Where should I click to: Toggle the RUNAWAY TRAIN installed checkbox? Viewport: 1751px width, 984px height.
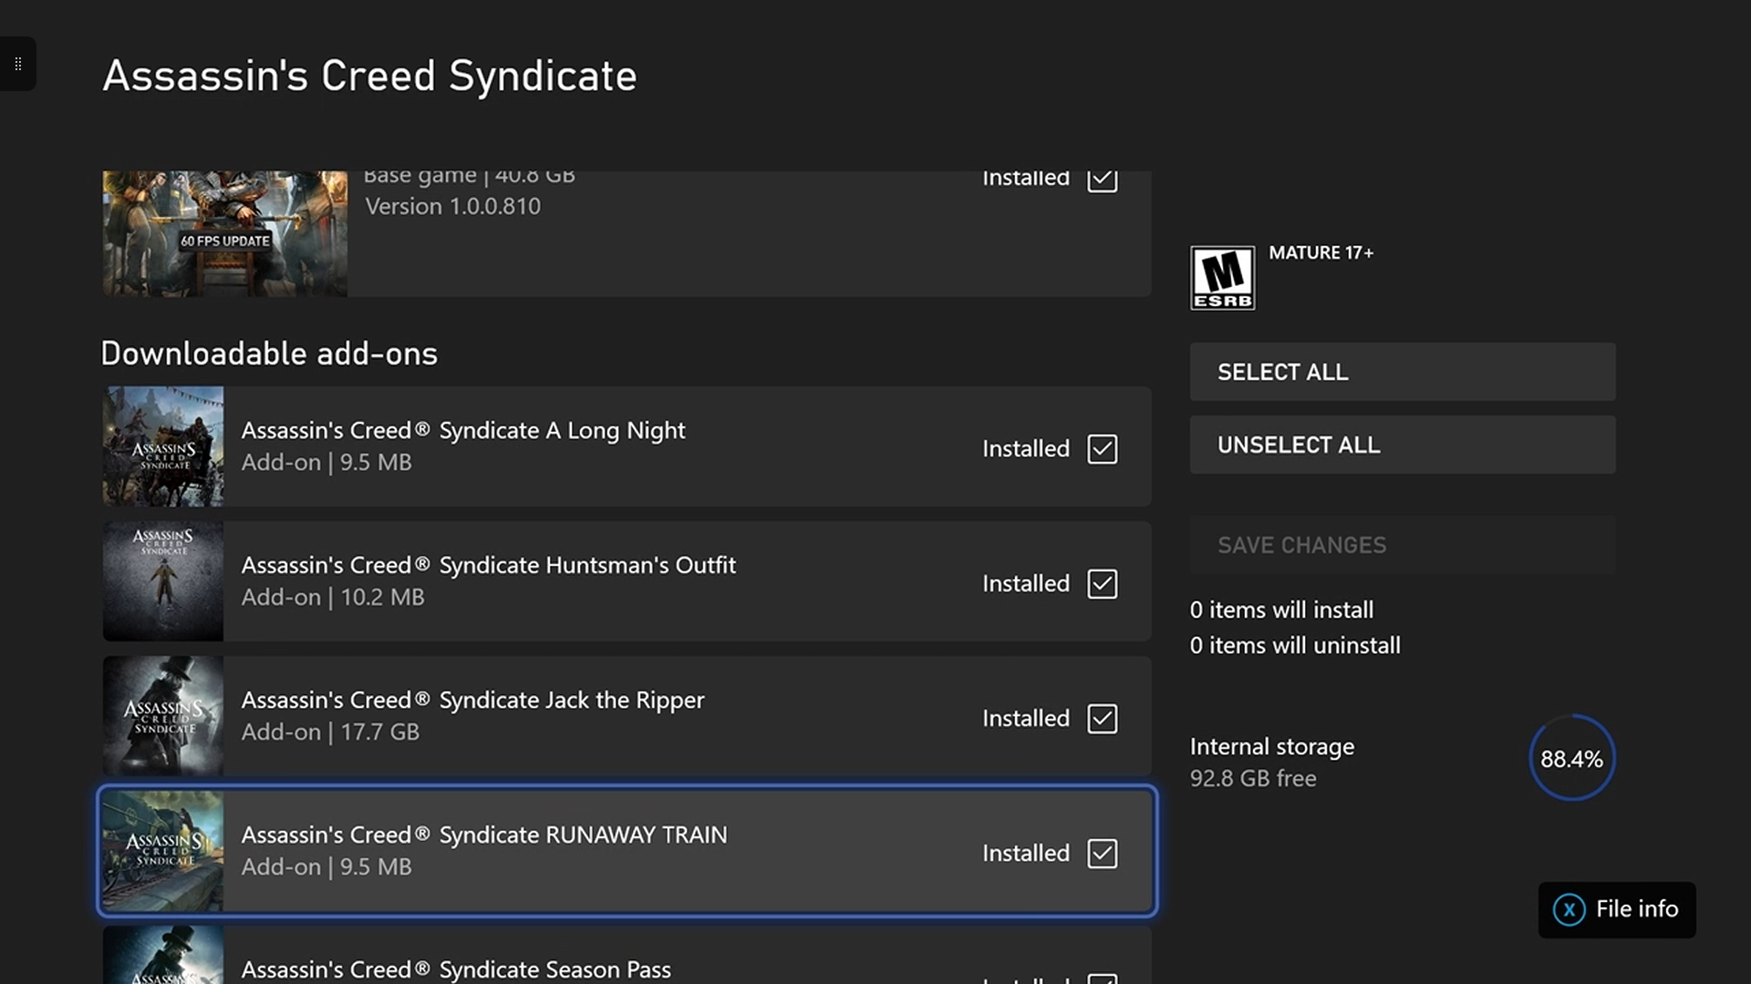click(1102, 854)
